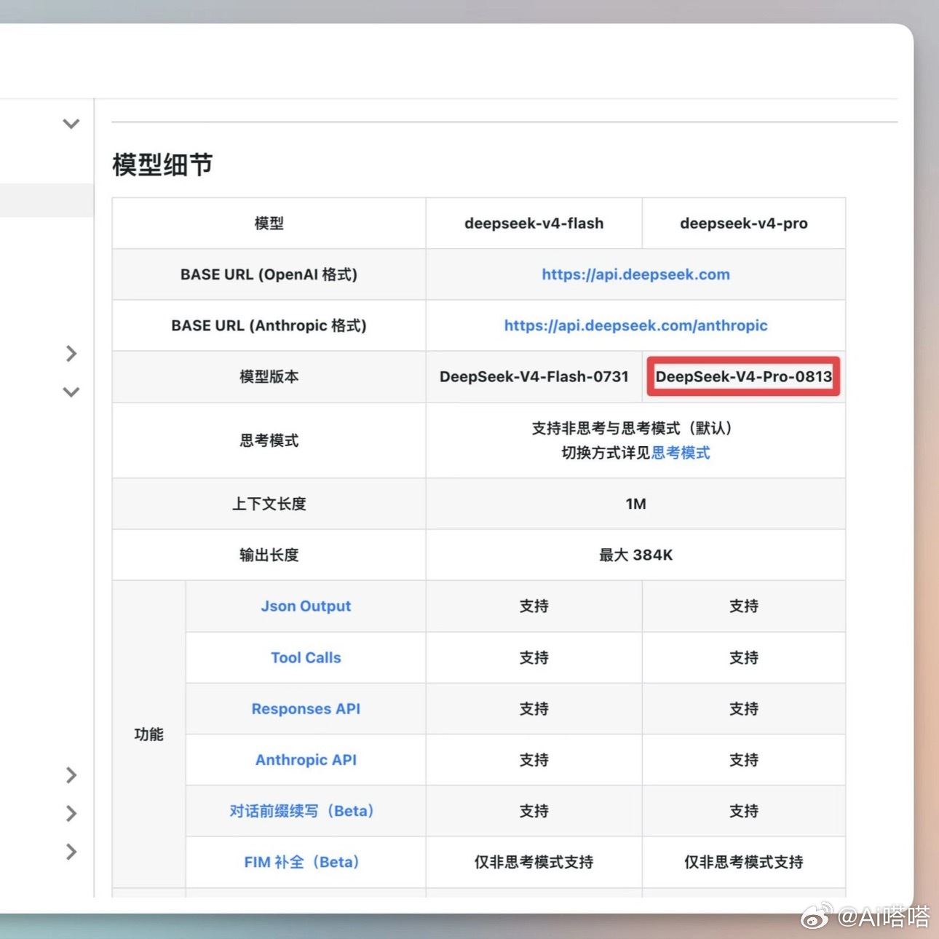Image resolution: width=939 pixels, height=939 pixels.
Task: Click 支持 for Tool Calls under deepseek-v4-flash
Action: (x=534, y=657)
